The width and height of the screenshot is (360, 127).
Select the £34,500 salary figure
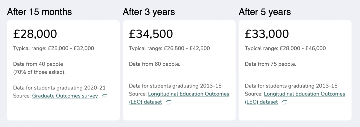coord(151,34)
